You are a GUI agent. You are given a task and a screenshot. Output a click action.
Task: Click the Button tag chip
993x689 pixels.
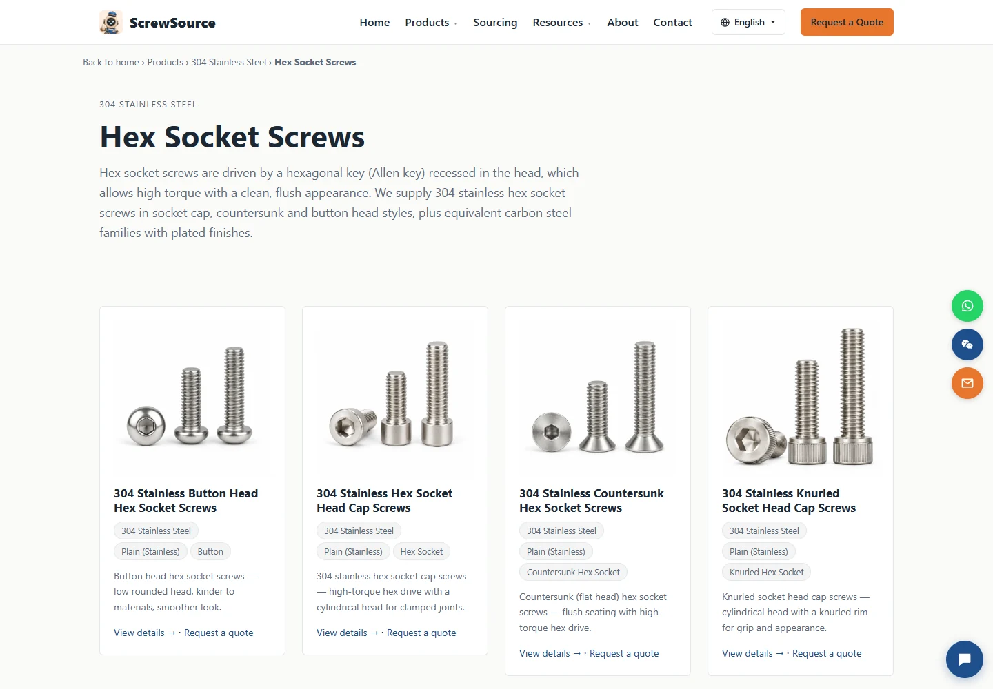pos(210,551)
